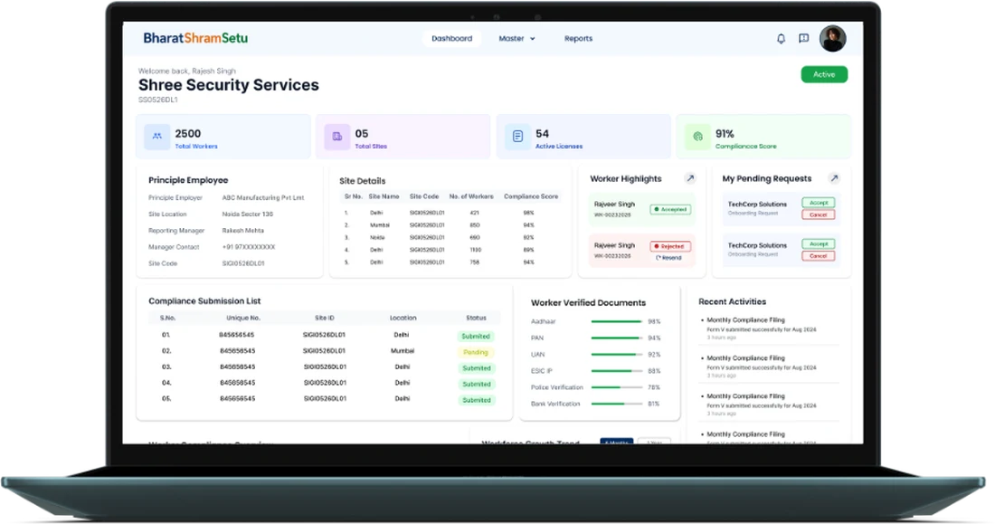The image size is (995, 524).
Task: Click Noida Sector 130 site location
Action: point(248,214)
